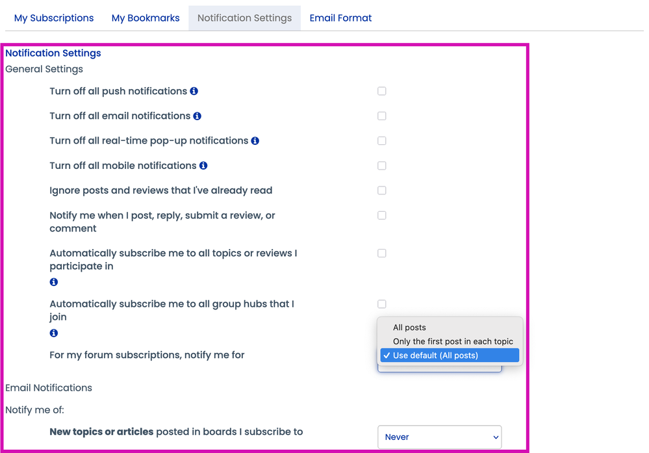Pick "Use default (All posts)" option
Screen dimensions: 649x453
tap(435, 356)
